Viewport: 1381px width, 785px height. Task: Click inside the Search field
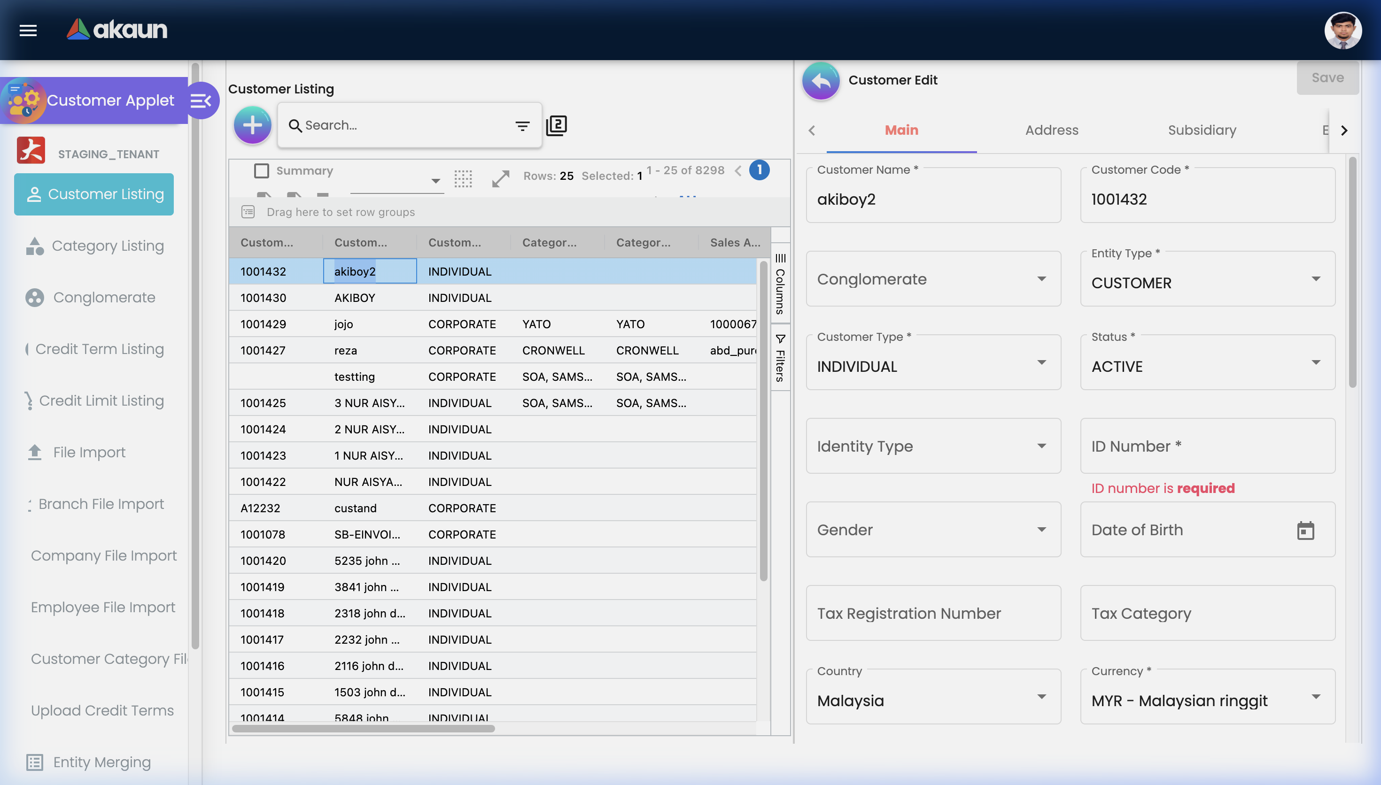[388, 124]
